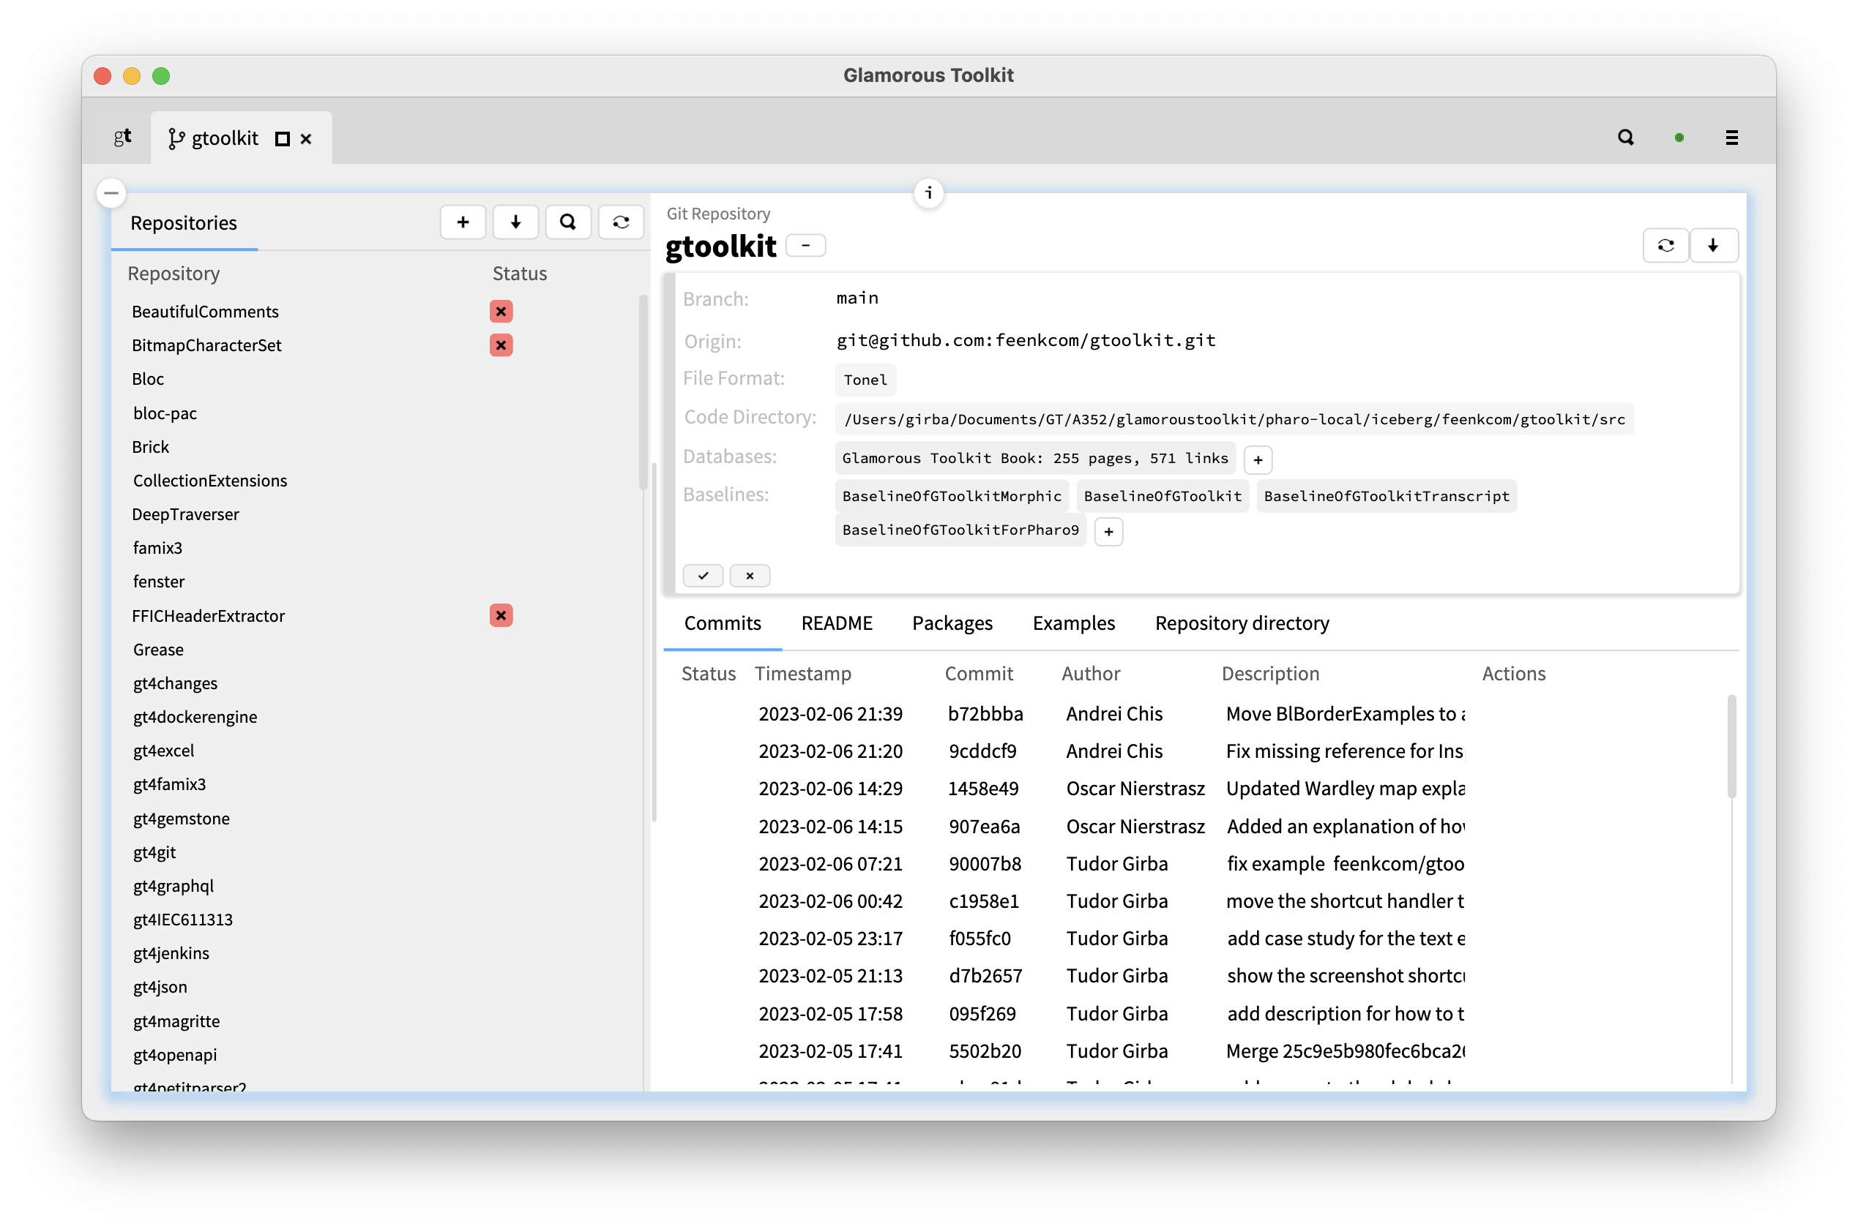Collapse the Repositories panel with the minus button
1858x1229 pixels.
[111, 193]
